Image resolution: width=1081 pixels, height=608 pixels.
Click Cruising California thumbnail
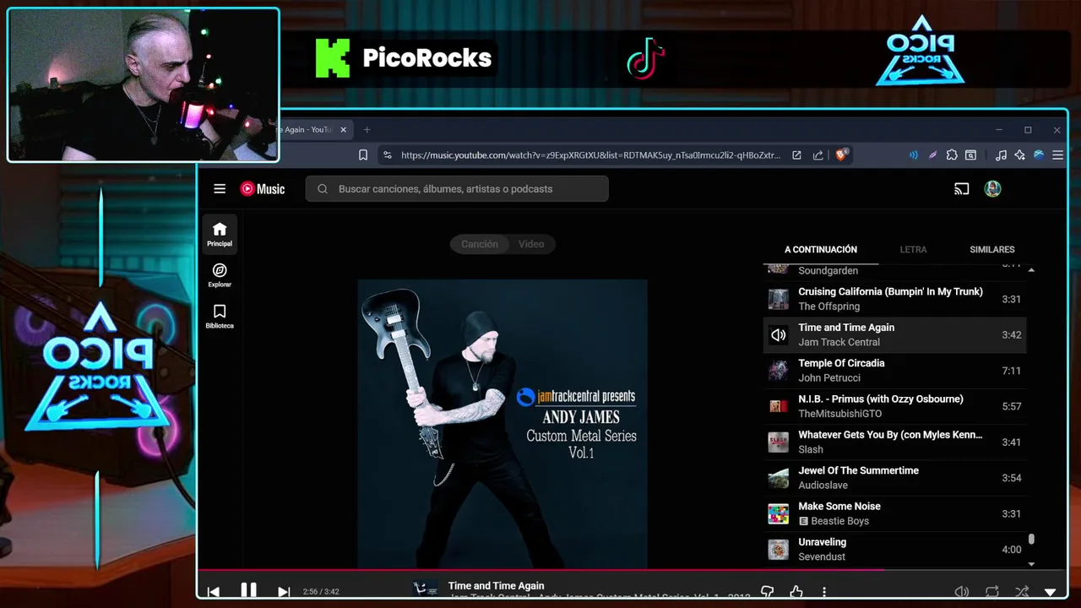click(778, 299)
